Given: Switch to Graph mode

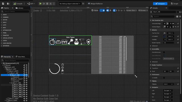Looking at the screenshot, I should click(x=175, y=4).
